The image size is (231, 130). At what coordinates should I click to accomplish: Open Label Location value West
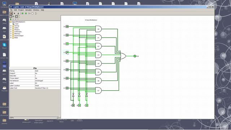pos(47,86)
